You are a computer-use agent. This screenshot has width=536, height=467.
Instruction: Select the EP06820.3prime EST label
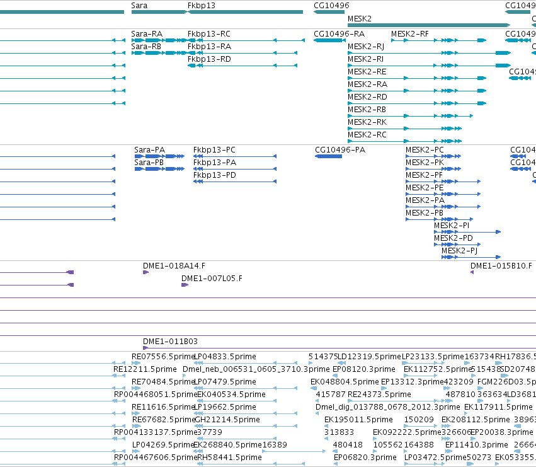pyautogui.click(x=365, y=458)
